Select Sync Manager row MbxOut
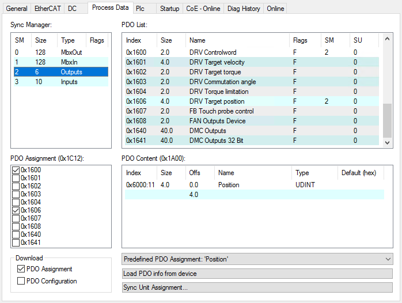This screenshot has height=303, width=402. [x=61, y=52]
